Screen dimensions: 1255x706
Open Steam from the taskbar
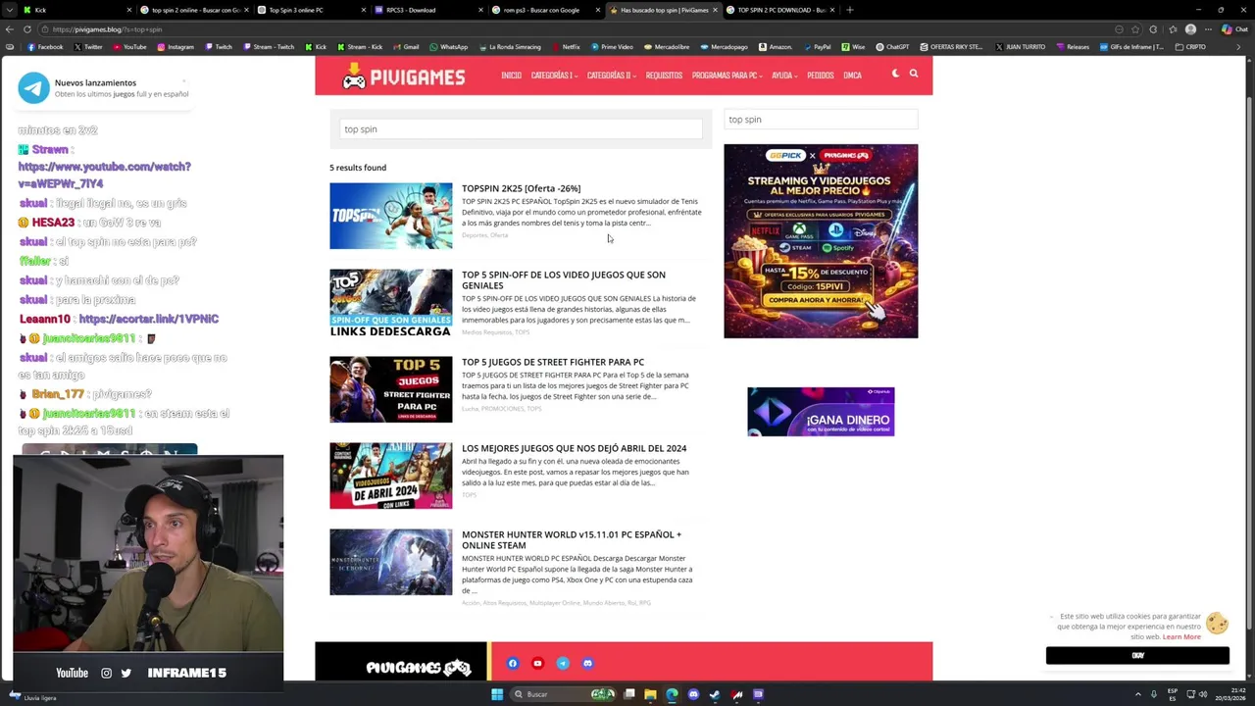tap(715, 694)
